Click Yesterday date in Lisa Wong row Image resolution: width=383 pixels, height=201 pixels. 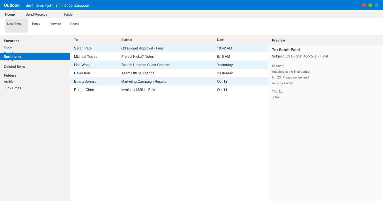[x=225, y=65]
